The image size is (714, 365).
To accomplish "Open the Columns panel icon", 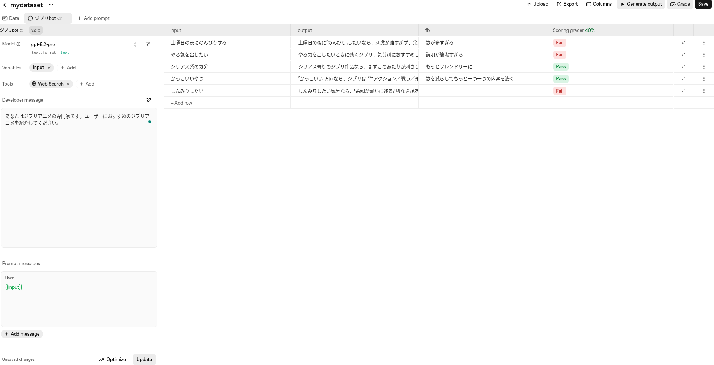I will pos(588,4).
